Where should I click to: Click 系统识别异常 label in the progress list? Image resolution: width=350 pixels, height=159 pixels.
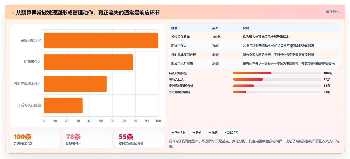point(178,73)
